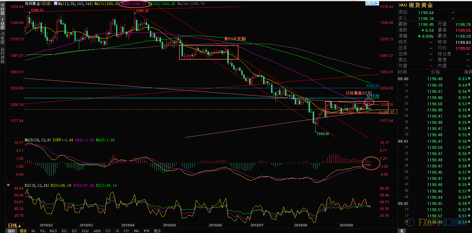This screenshot has height=233, width=472.
Task: Click the MA indicator chart icon beside 日线
Action: [56, 4]
